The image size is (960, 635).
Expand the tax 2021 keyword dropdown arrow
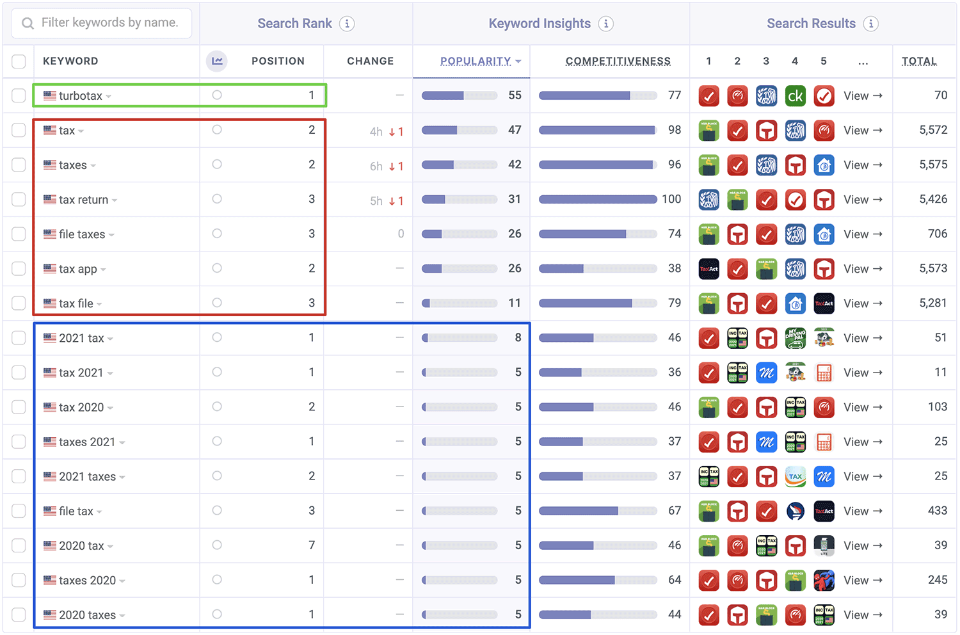tap(110, 373)
